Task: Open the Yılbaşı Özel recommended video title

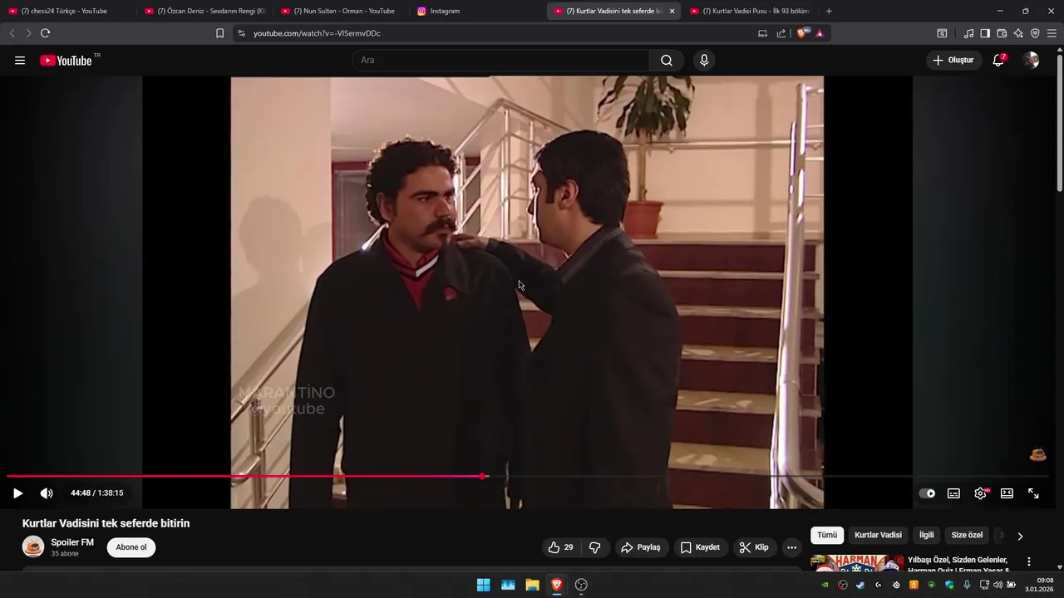Action: pyautogui.click(x=958, y=565)
